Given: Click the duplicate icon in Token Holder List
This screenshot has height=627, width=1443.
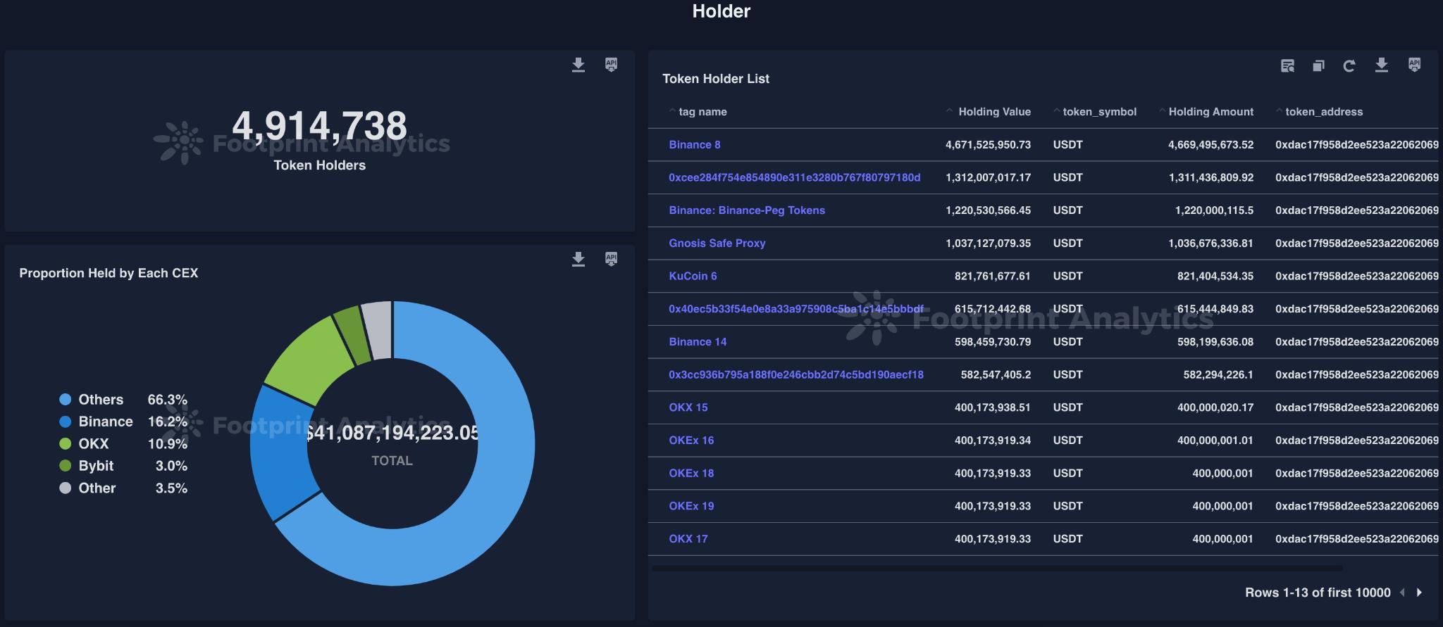Looking at the screenshot, I should [1318, 66].
